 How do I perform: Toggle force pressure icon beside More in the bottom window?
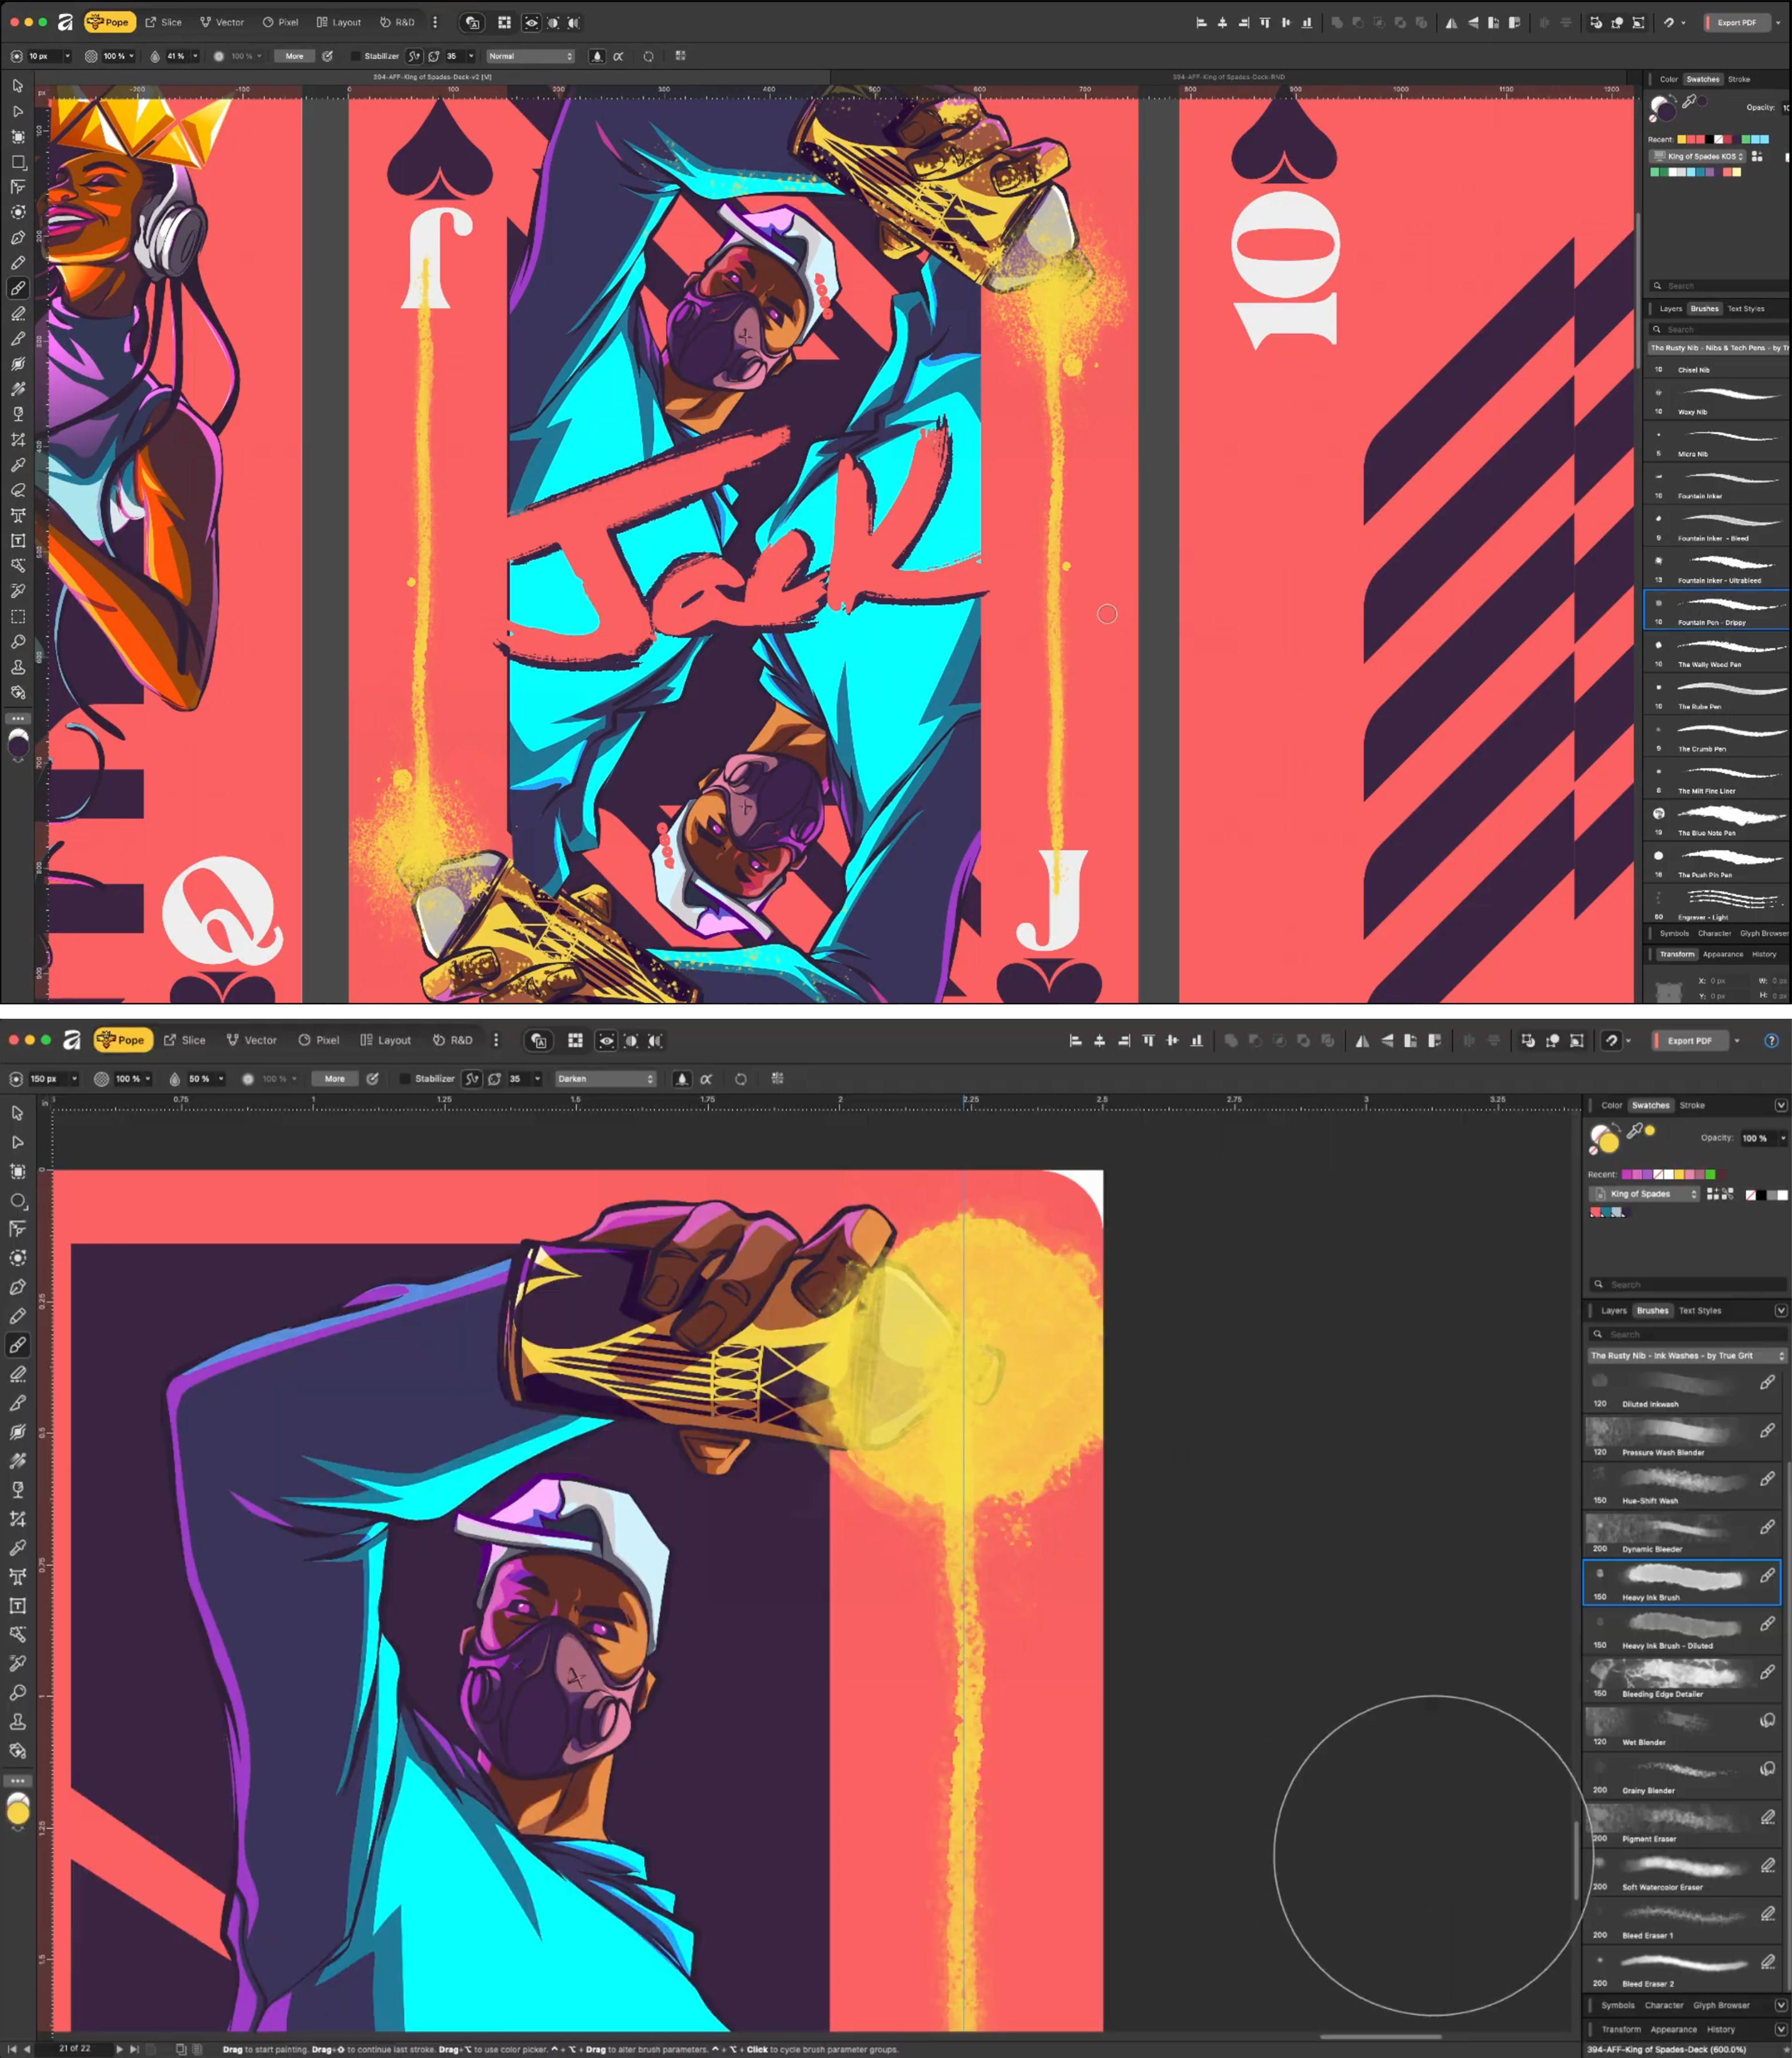tap(372, 1079)
